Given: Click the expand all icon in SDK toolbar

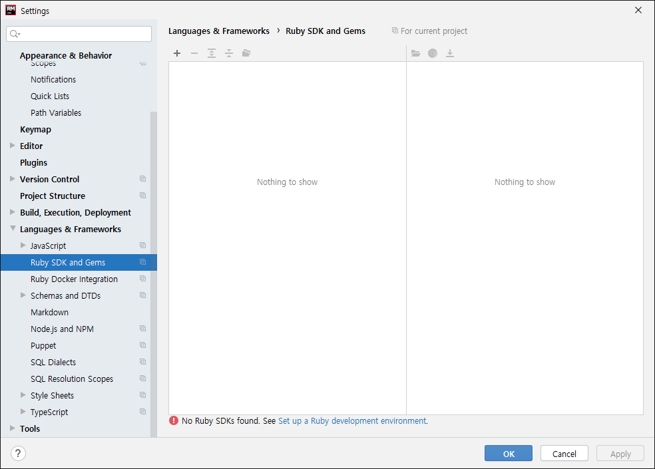Looking at the screenshot, I should point(212,53).
